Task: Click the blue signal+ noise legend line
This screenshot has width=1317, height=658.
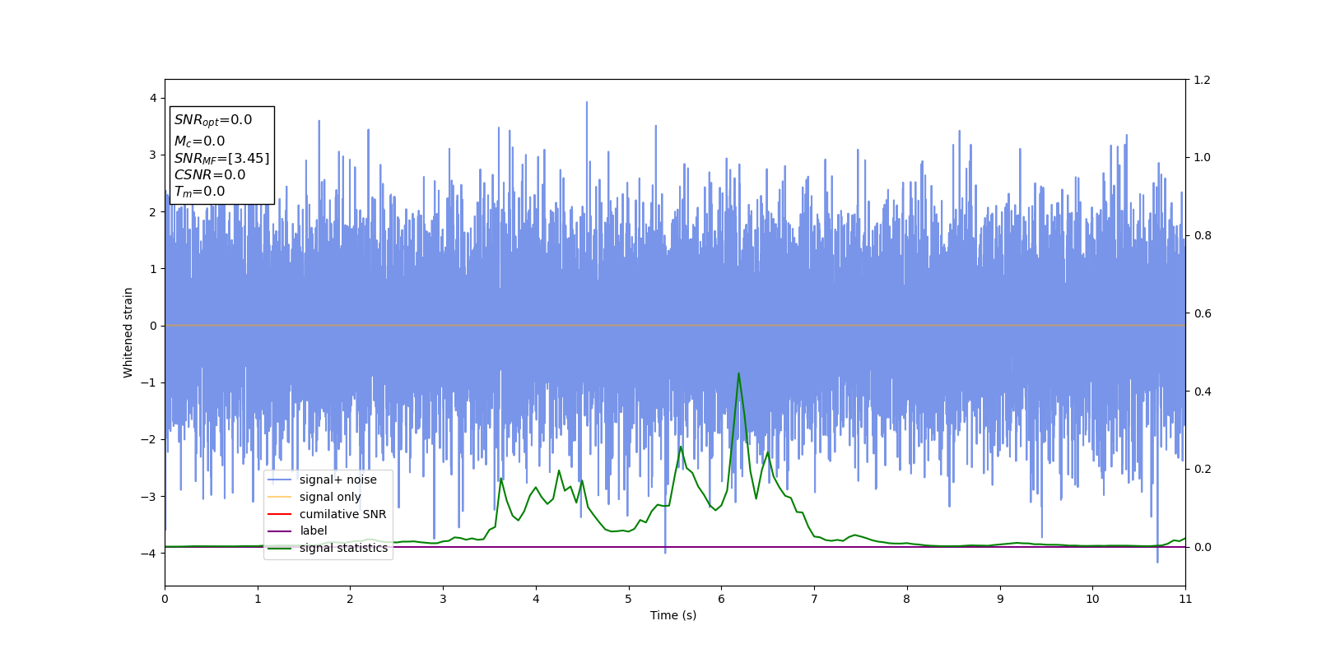Action: pyautogui.click(x=280, y=480)
